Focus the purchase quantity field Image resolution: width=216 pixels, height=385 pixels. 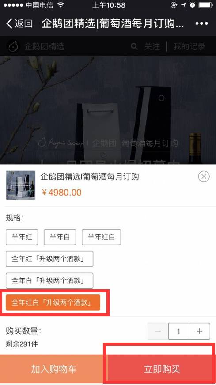coord(178,331)
